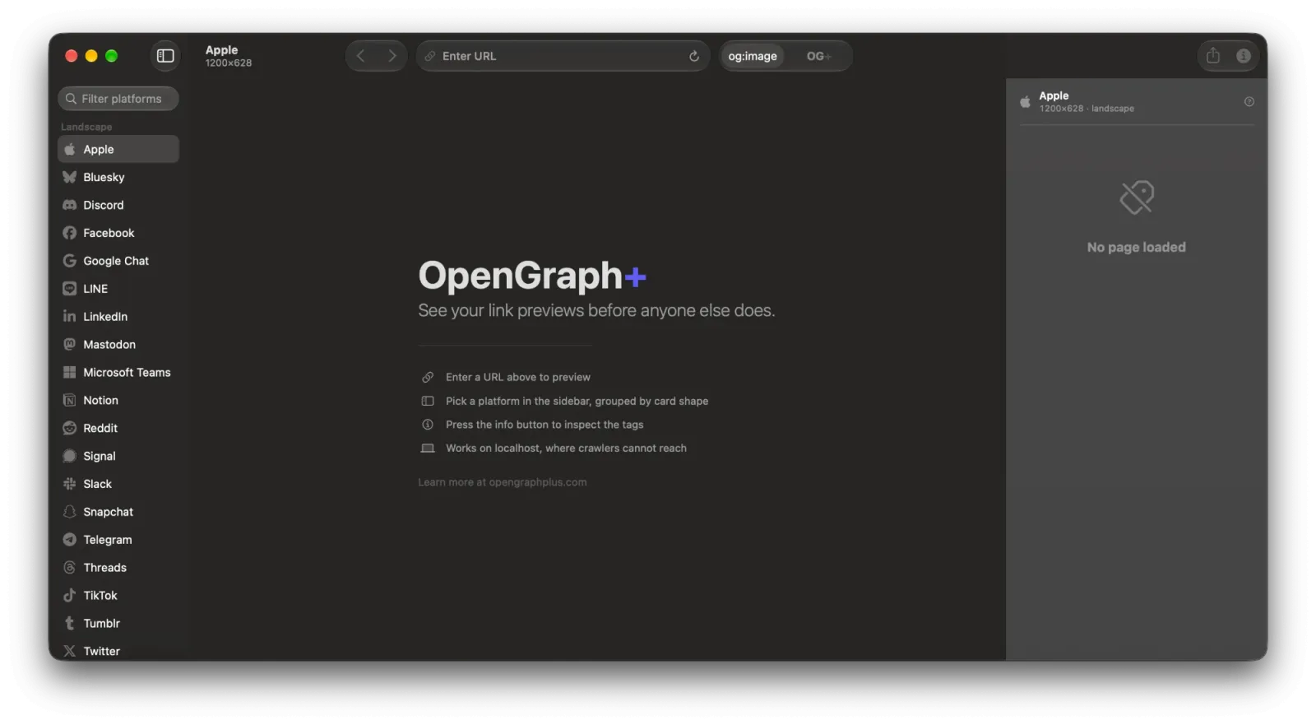Select Apple in the sidebar
Viewport: 1316px width, 725px height.
pos(118,149)
